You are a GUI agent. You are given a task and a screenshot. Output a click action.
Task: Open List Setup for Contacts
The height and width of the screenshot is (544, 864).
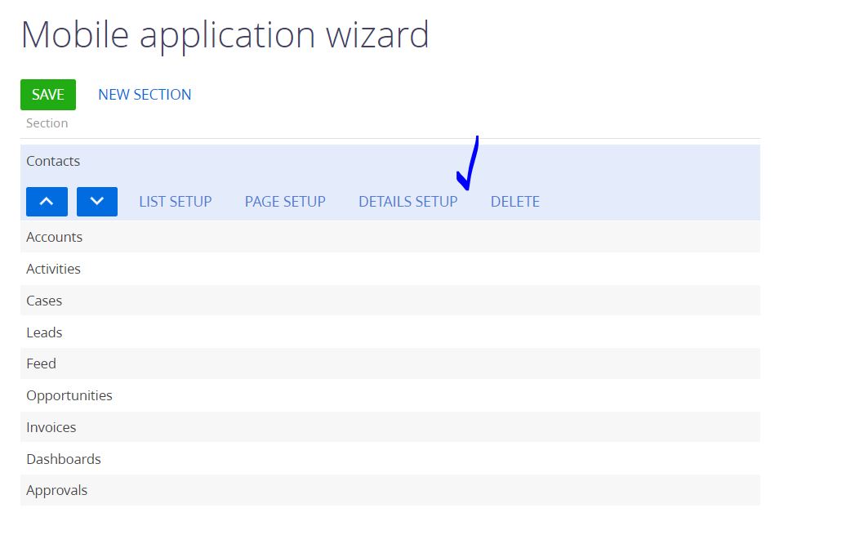pyautogui.click(x=176, y=202)
